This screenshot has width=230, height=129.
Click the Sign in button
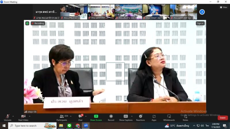(200, 24)
